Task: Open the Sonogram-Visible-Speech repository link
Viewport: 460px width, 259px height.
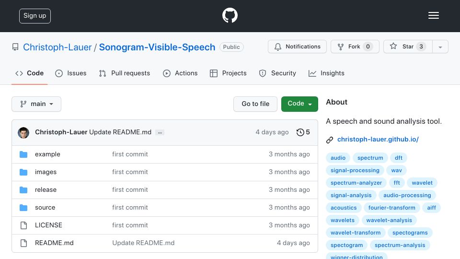Action: pyautogui.click(x=157, y=47)
